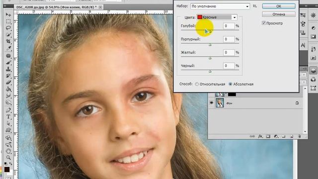The width and height of the screenshot is (318, 179).
Task: Select the Quick Selection tool
Action: click(8, 35)
